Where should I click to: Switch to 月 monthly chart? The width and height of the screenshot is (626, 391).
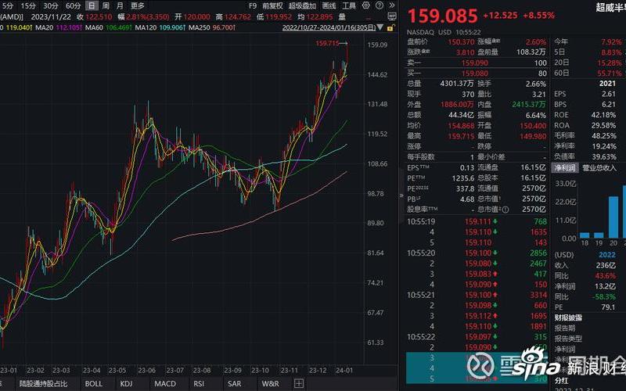121,5
